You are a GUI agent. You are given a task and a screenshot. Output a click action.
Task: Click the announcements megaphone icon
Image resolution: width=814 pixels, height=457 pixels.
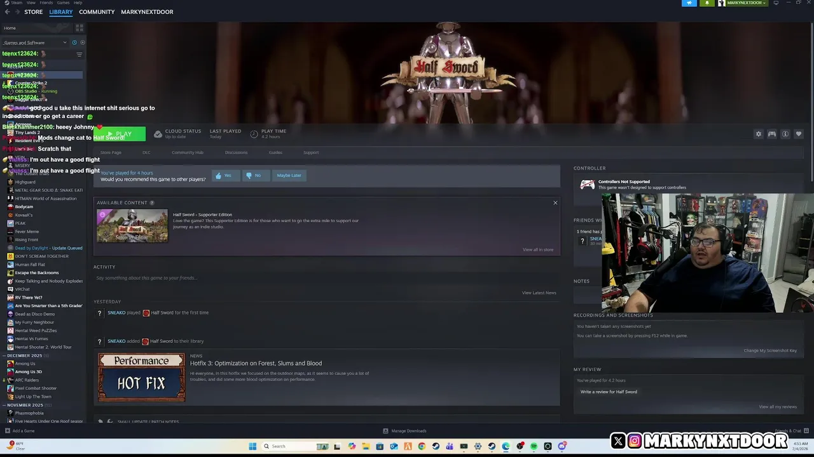point(689,3)
